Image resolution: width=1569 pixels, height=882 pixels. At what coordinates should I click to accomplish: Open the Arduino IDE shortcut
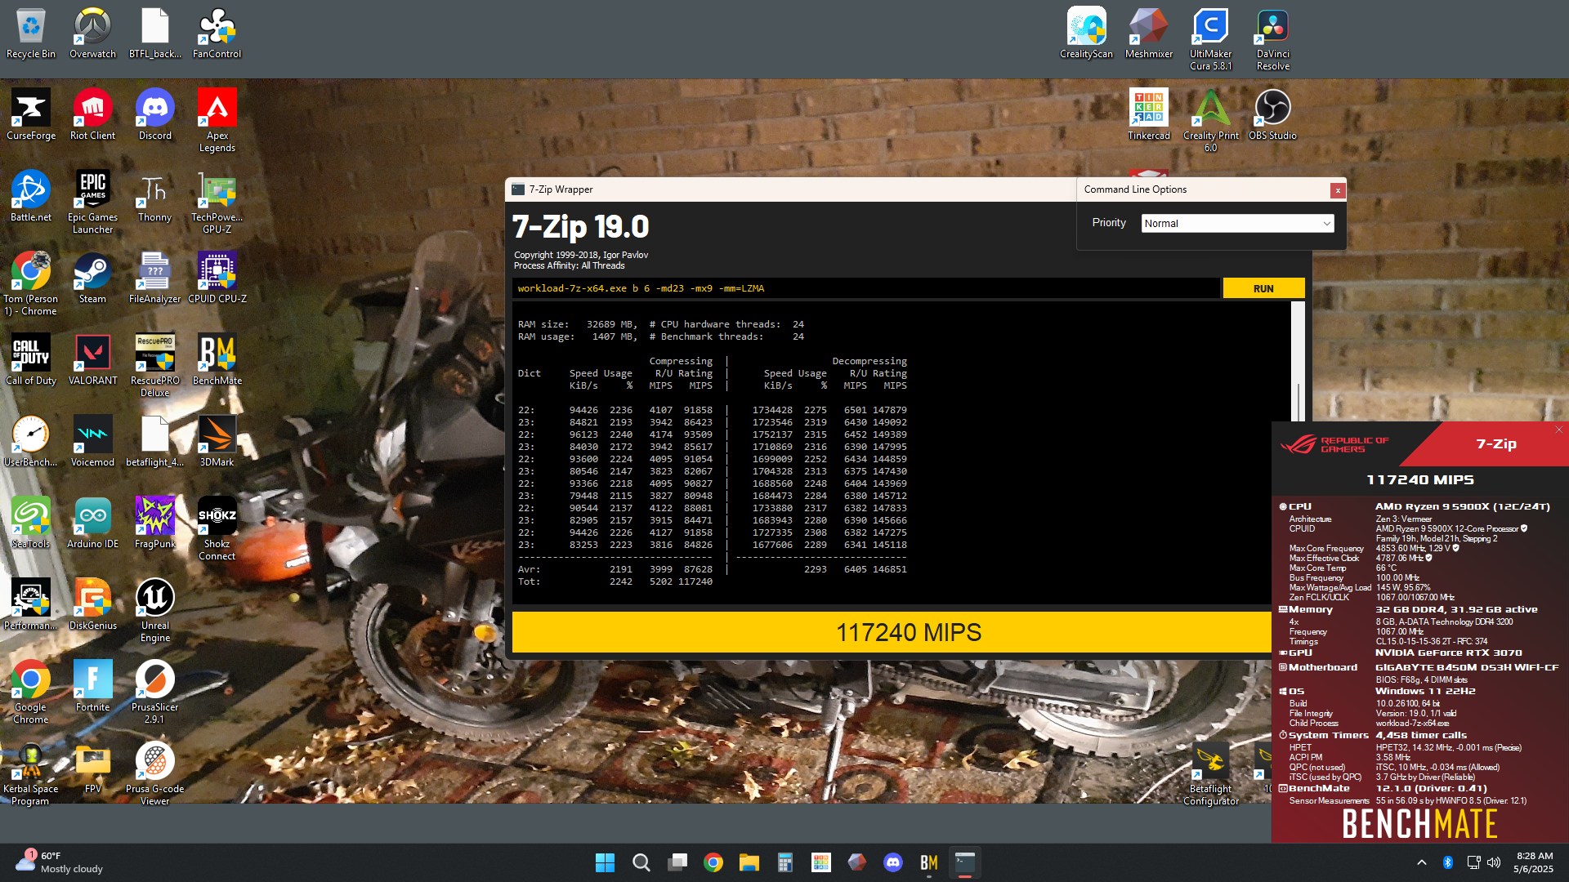[92, 523]
